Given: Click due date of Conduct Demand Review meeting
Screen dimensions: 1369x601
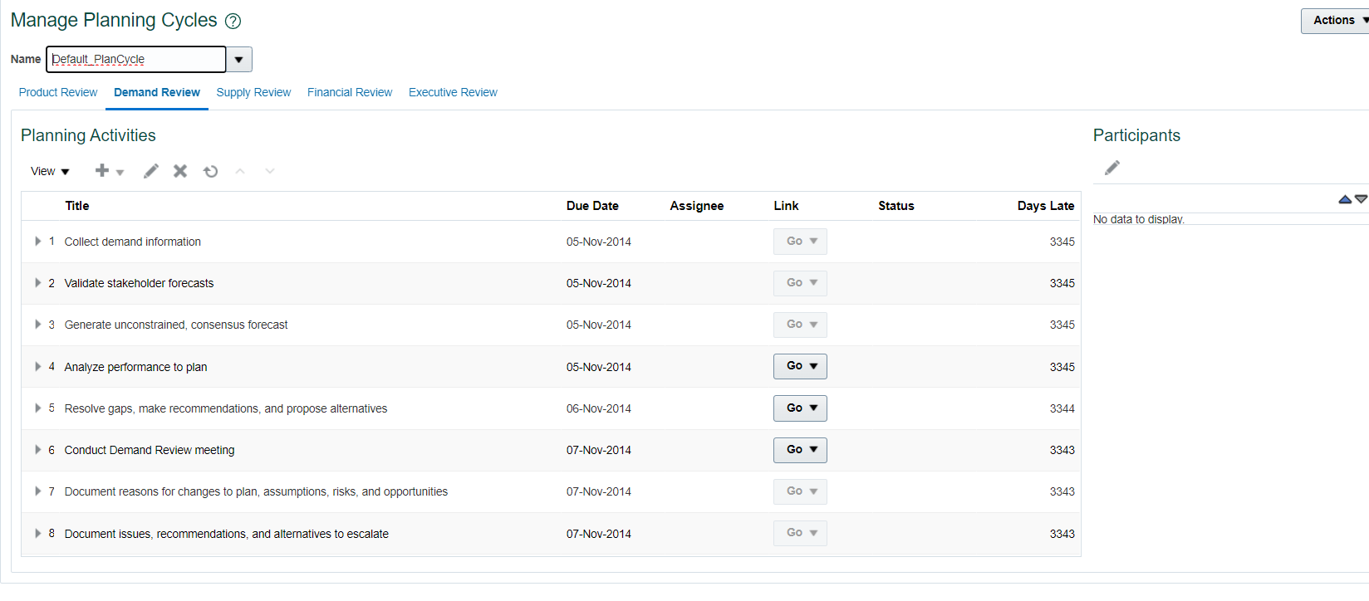Looking at the screenshot, I should click(599, 450).
